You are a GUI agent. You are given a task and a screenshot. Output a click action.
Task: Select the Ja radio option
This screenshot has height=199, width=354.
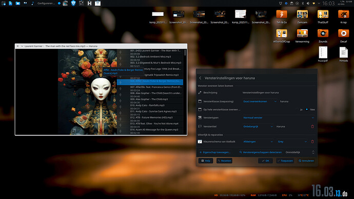coord(300,109)
